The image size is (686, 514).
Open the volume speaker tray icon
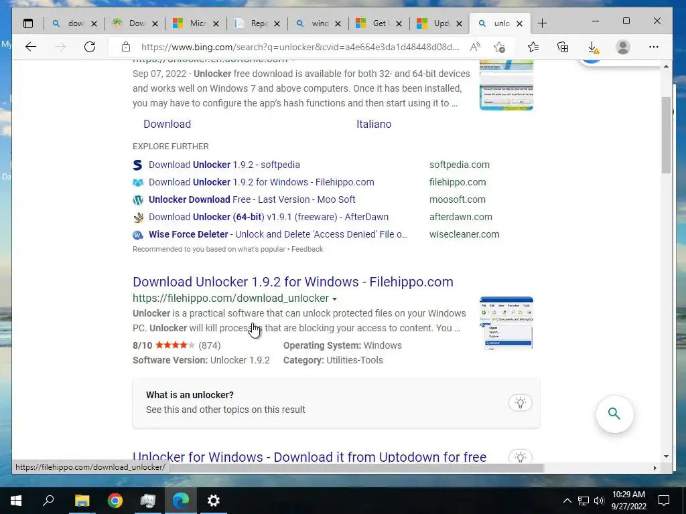pyautogui.click(x=599, y=501)
